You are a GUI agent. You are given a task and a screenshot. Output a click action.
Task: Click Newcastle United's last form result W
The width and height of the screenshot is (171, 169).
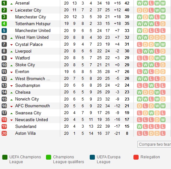click(x=163, y=120)
